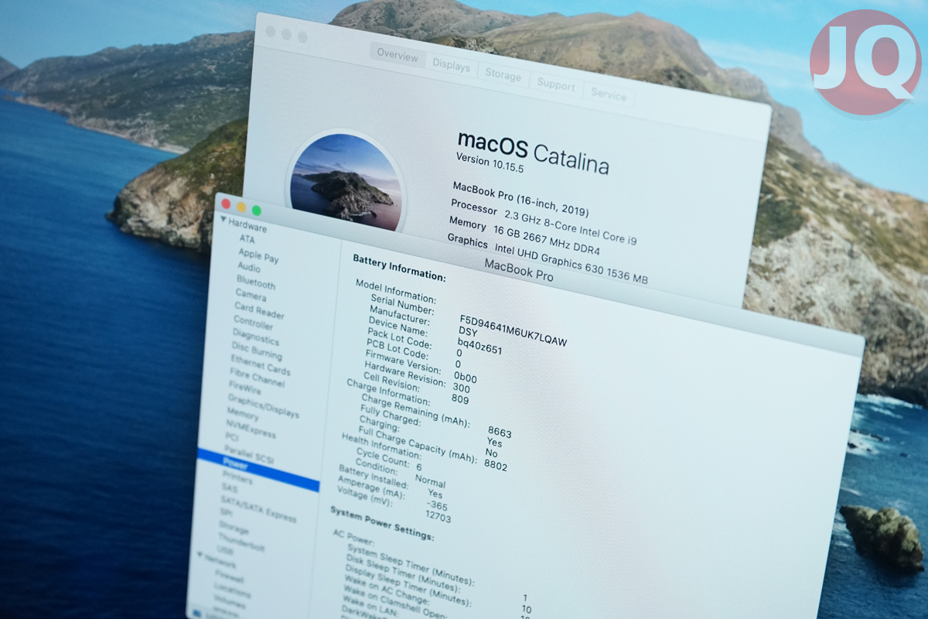This screenshot has width=928, height=619.
Task: Click the System Power Settings heading
Action: tap(382, 523)
